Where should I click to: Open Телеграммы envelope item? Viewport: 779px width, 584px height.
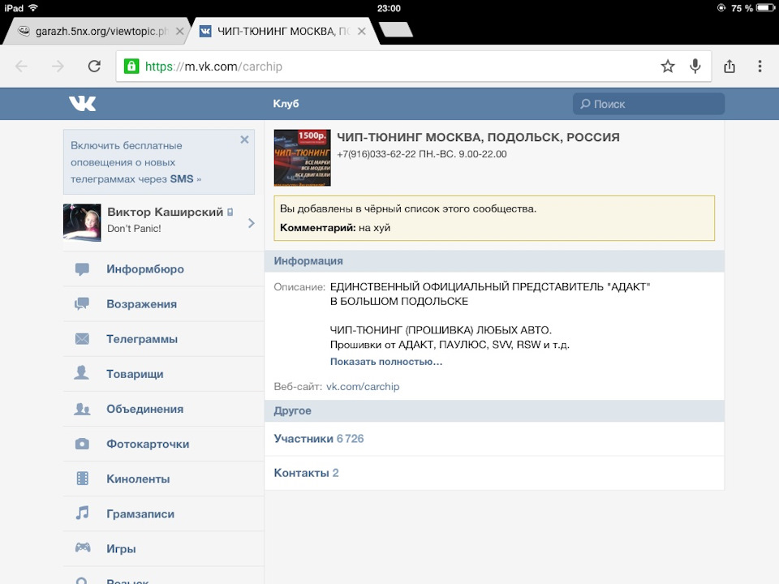141,339
